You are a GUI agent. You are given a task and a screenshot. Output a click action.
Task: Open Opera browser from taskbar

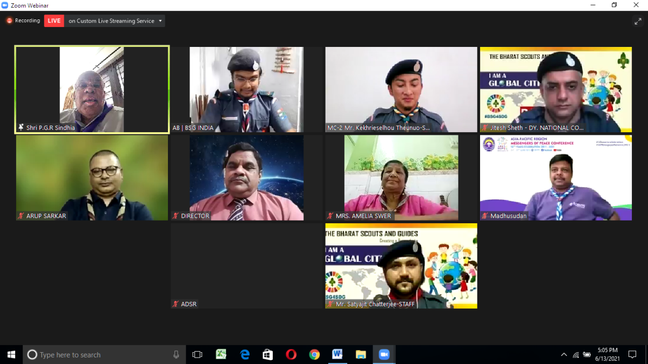tap(291, 354)
